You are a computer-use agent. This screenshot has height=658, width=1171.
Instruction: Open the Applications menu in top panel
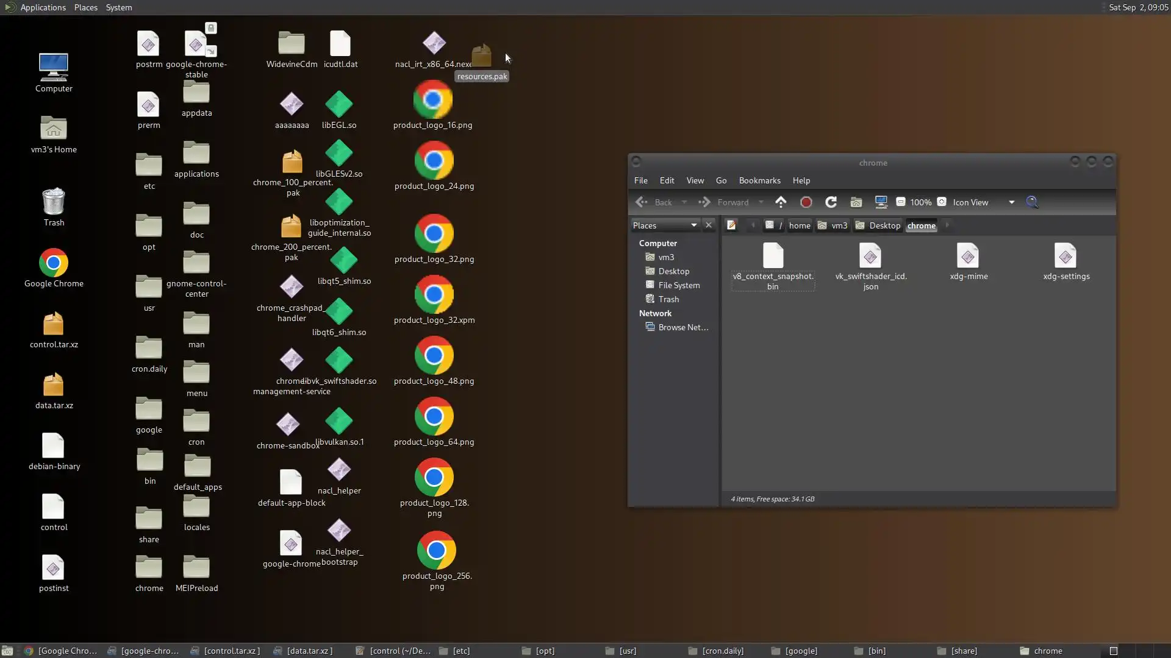[x=43, y=7]
